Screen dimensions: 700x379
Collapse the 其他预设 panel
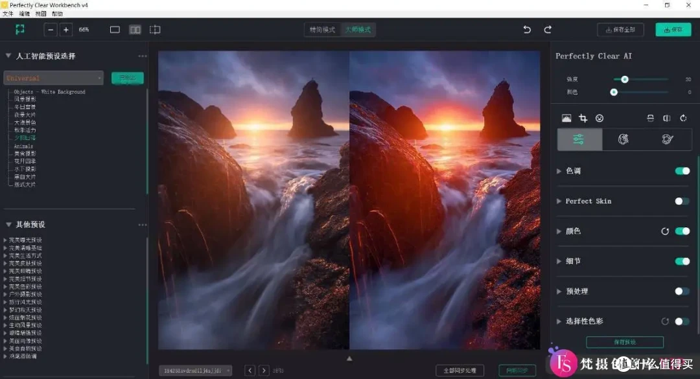pos(8,224)
